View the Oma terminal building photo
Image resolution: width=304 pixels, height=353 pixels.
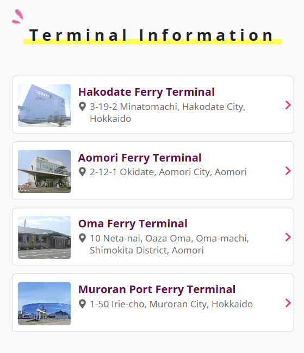tap(45, 238)
